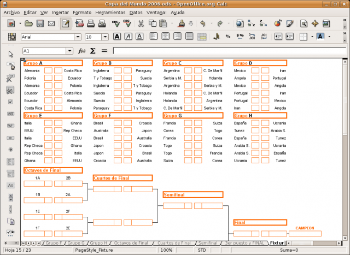Print the file directly icon
Screen dimensions: 350x255
(91, 23)
